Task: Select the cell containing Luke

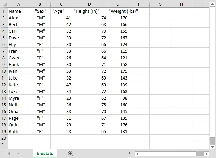Action: point(18,91)
